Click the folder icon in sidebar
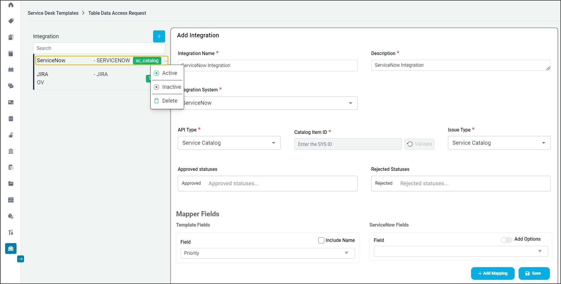This screenshot has height=284, width=561. [x=11, y=184]
